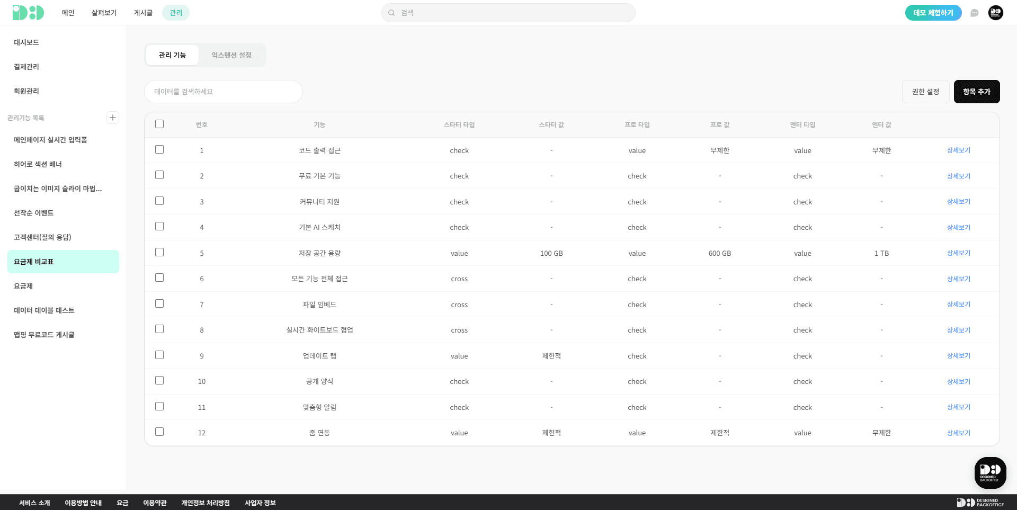The image size is (1017, 510).
Task: Click the 스타터 타입 column header
Action: pyautogui.click(x=459, y=125)
